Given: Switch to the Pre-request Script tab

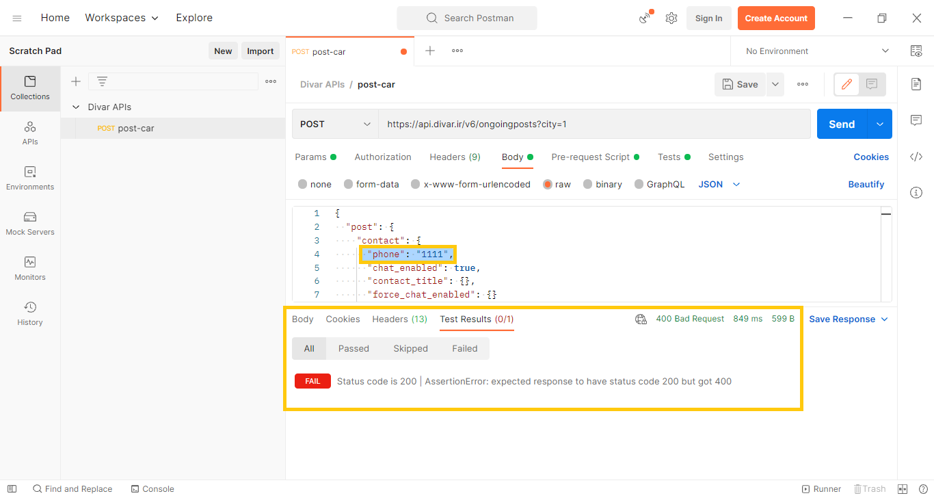Looking at the screenshot, I should click(x=595, y=157).
